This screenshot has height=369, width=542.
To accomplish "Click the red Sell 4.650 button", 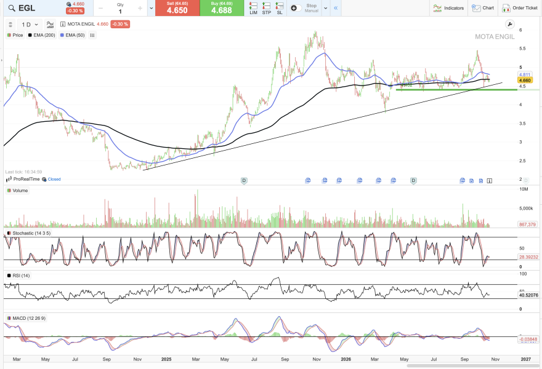I will coord(177,8).
